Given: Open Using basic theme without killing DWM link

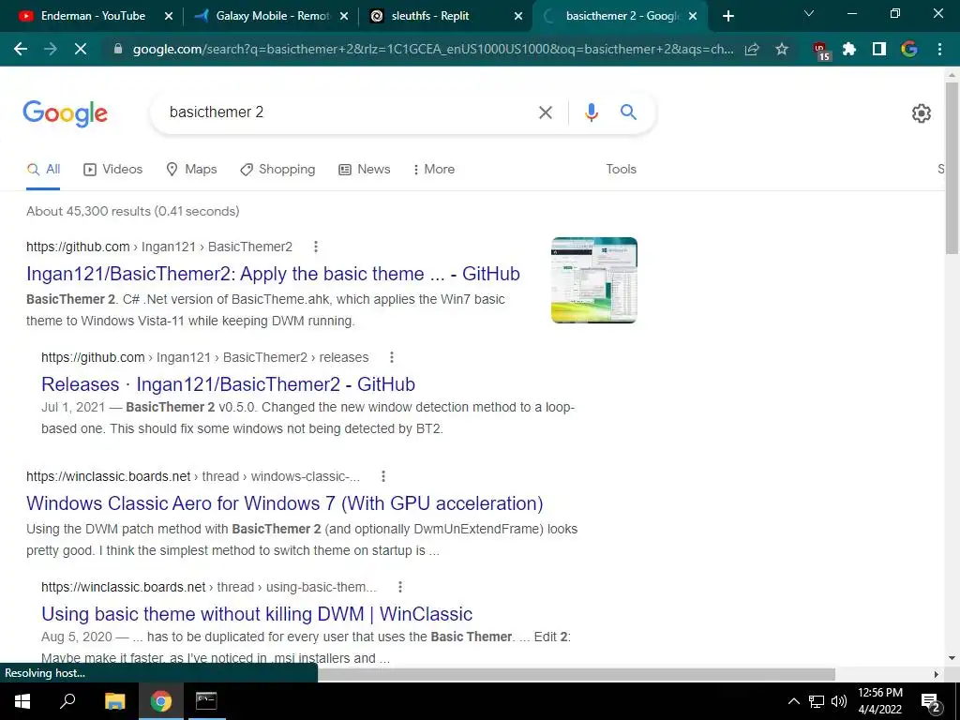Looking at the screenshot, I should coord(257,614).
